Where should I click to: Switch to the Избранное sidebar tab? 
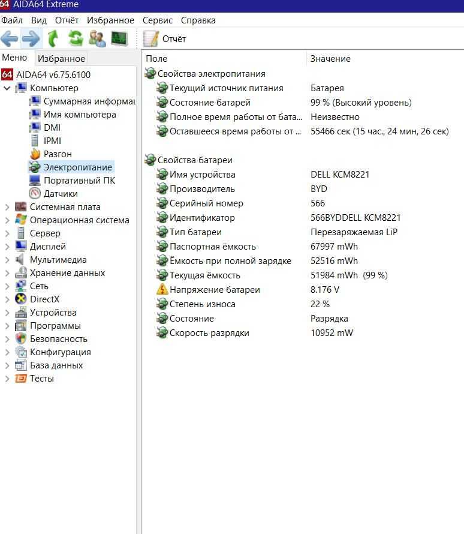click(x=61, y=59)
